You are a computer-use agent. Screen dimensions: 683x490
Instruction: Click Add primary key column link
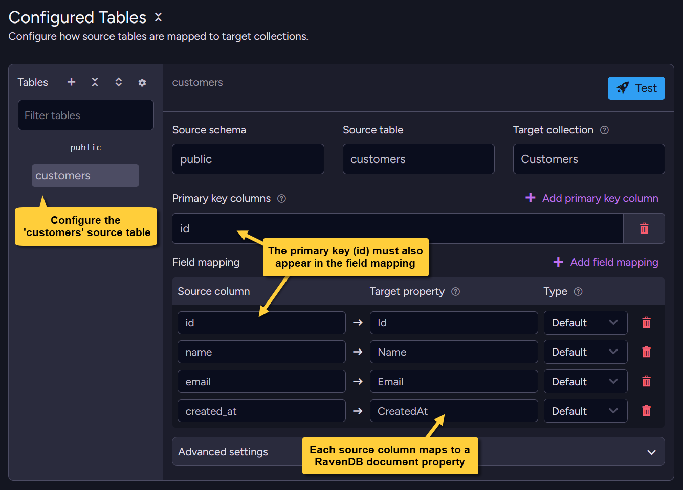click(592, 198)
